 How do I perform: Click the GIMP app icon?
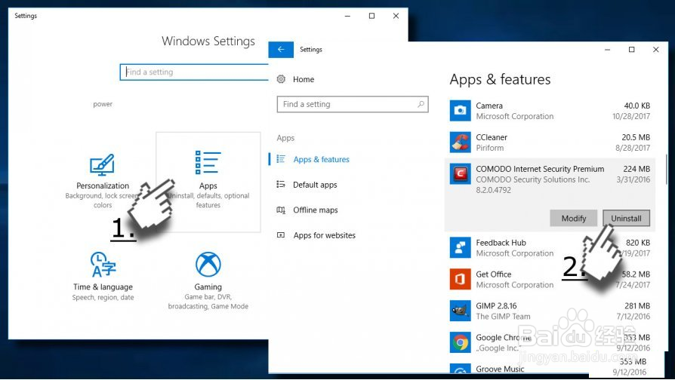(460, 311)
